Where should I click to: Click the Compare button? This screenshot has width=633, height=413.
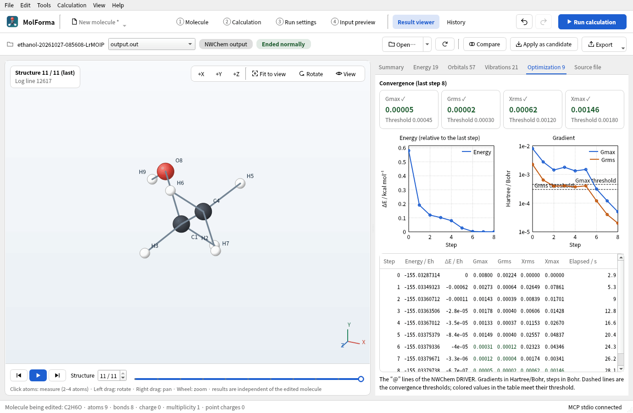[x=485, y=44]
